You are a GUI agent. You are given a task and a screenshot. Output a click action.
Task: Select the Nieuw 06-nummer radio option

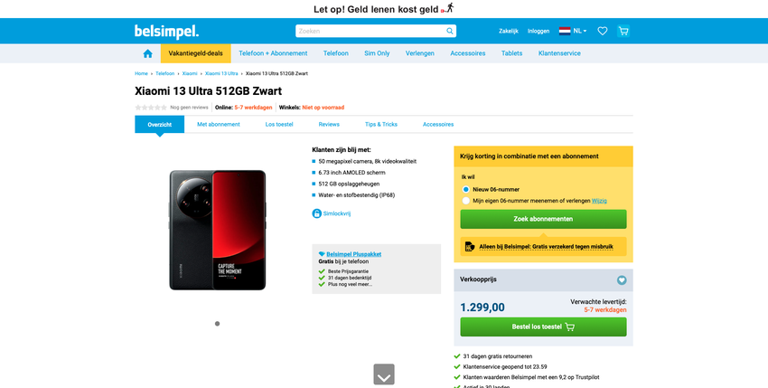466,189
